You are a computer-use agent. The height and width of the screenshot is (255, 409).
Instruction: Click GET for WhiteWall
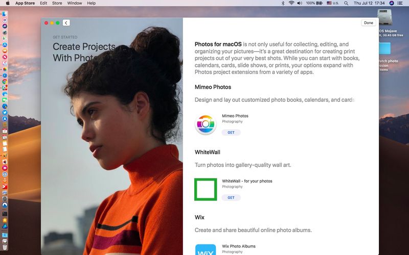[x=231, y=197]
